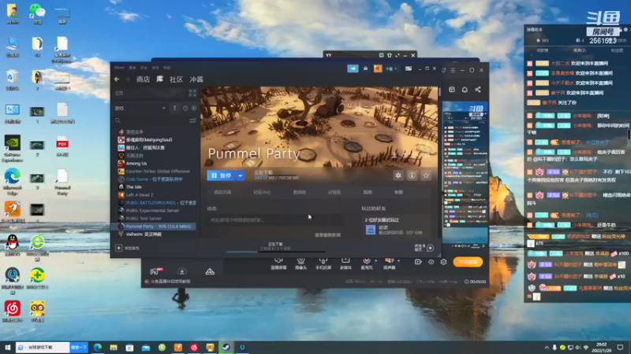The image size is (631, 354).
Task: Click the orange user avatar in Steam title bar
Action: tap(378, 68)
